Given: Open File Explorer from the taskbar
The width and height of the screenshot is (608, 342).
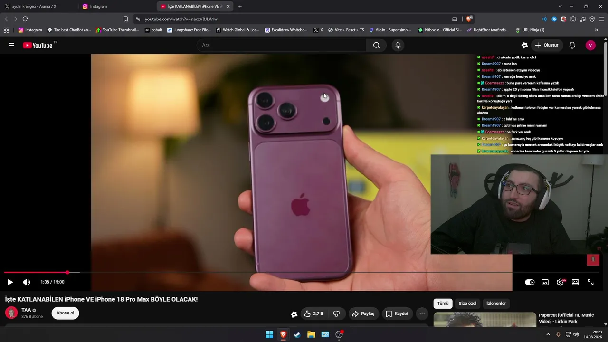Looking at the screenshot, I should pos(311,334).
